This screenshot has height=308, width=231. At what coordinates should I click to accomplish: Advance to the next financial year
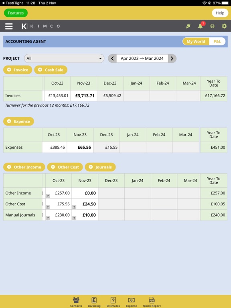pos(172,58)
